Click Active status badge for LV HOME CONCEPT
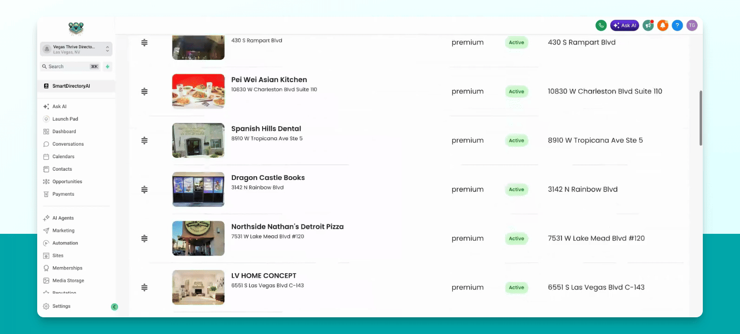 (x=516, y=288)
